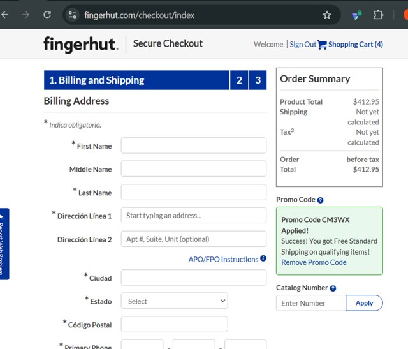Viewport: 408px width, 349px height.
Task: Open the extensions puzzle icon
Action: coord(378,15)
